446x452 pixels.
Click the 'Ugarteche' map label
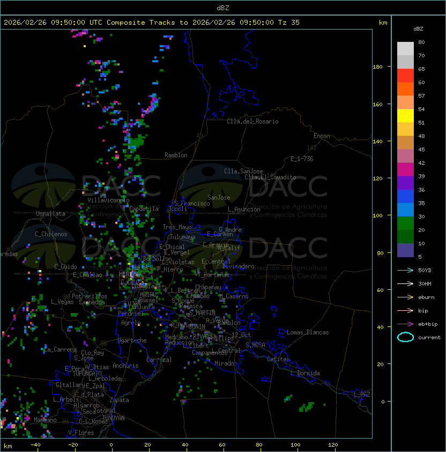point(132,340)
